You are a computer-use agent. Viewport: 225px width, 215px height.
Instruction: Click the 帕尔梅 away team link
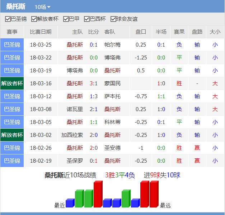112,45
